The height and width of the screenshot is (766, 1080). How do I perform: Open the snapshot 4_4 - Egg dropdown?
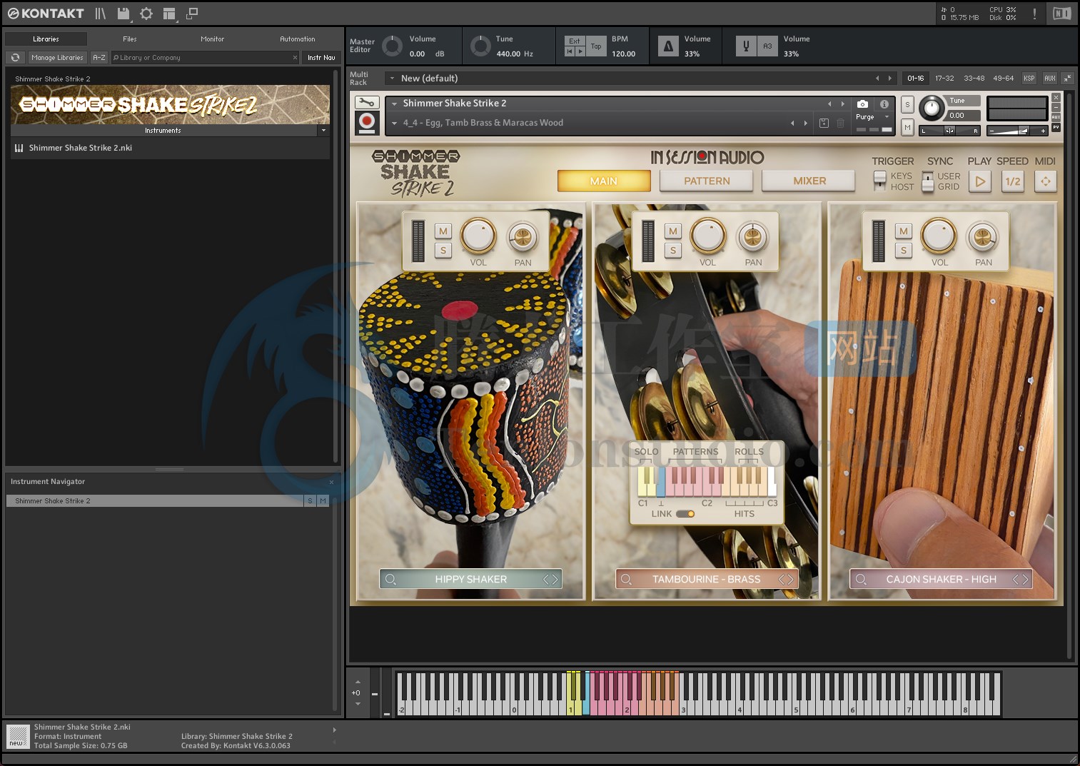394,123
